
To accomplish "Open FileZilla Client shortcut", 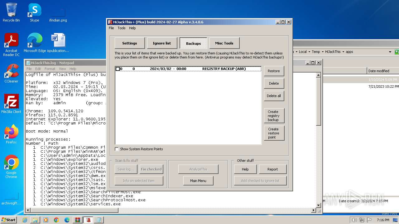I will (11, 104).
